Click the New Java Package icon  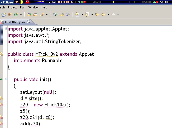(x=10, y=14)
